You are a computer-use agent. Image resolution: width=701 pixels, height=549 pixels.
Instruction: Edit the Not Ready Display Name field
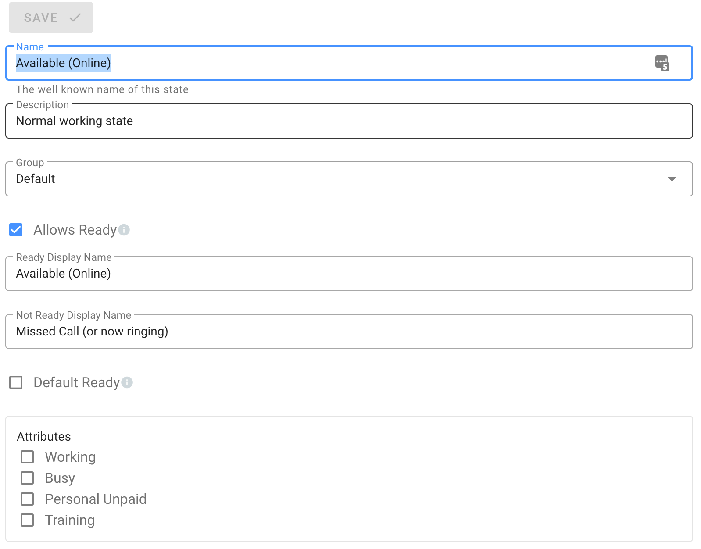pos(349,332)
